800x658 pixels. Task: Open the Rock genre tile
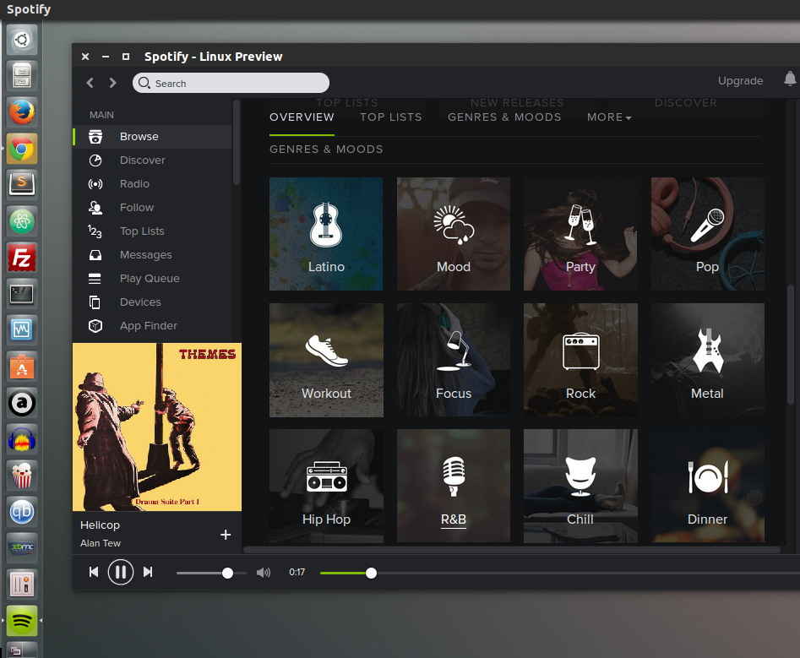(x=580, y=360)
